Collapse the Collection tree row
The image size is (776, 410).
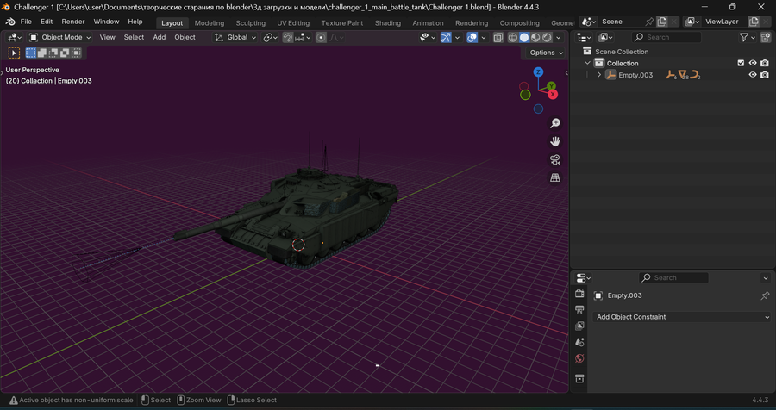pos(587,63)
